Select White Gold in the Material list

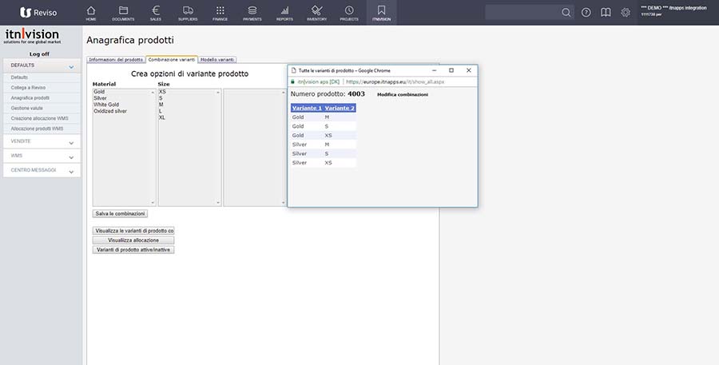pos(106,105)
